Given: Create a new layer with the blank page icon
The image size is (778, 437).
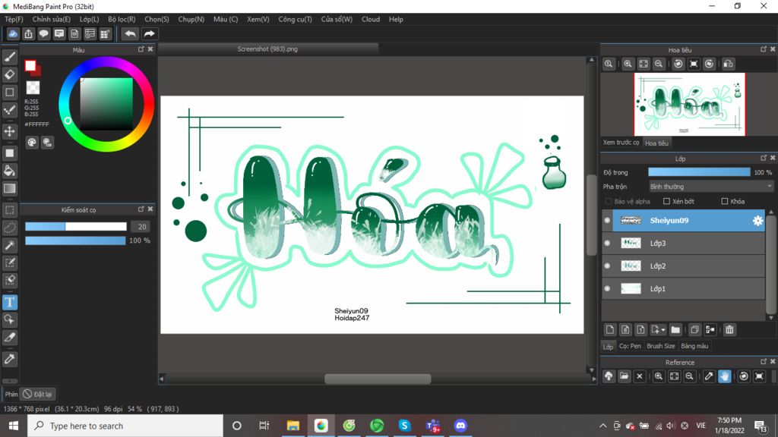Looking at the screenshot, I should 610,329.
